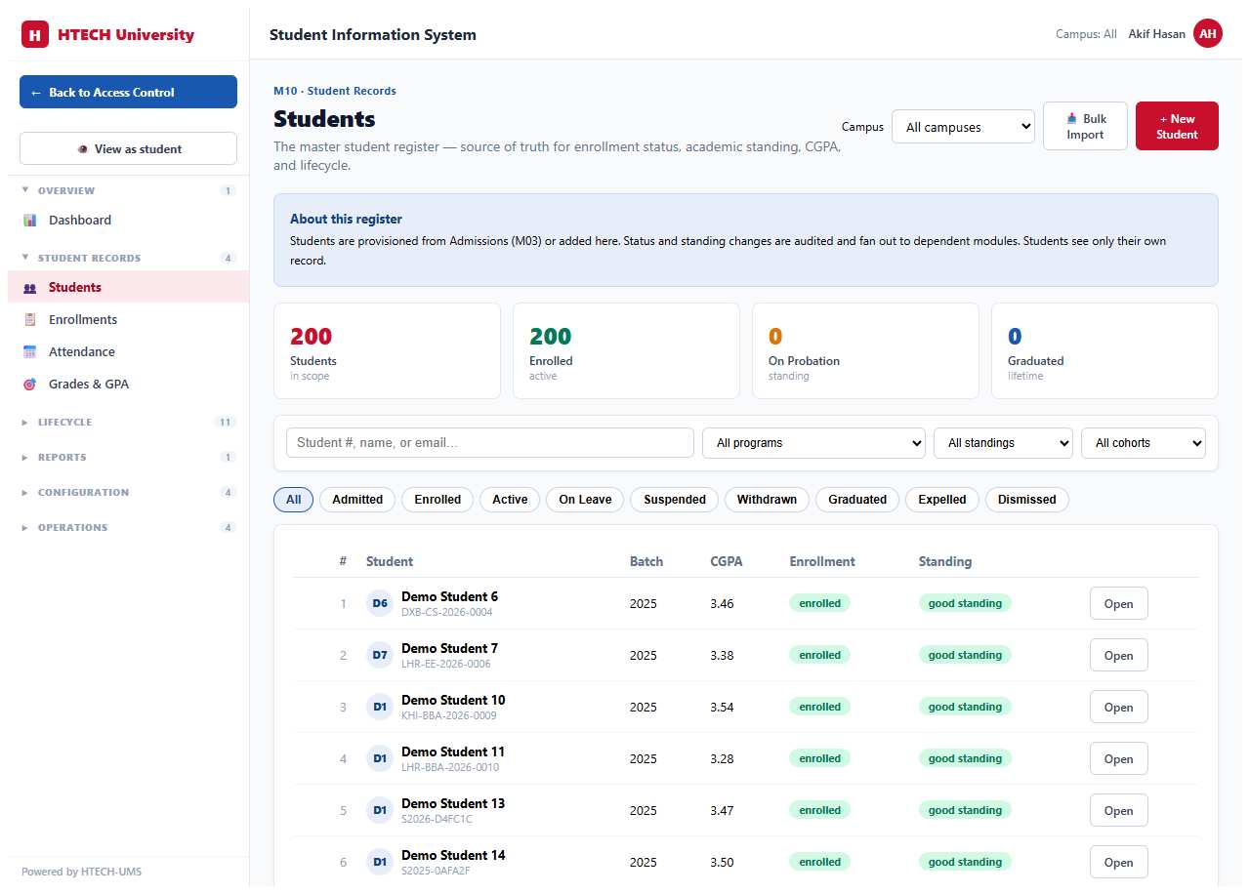
Task: Focus the student search input field
Action: 489,443
